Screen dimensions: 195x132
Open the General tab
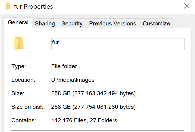click(18, 23)
